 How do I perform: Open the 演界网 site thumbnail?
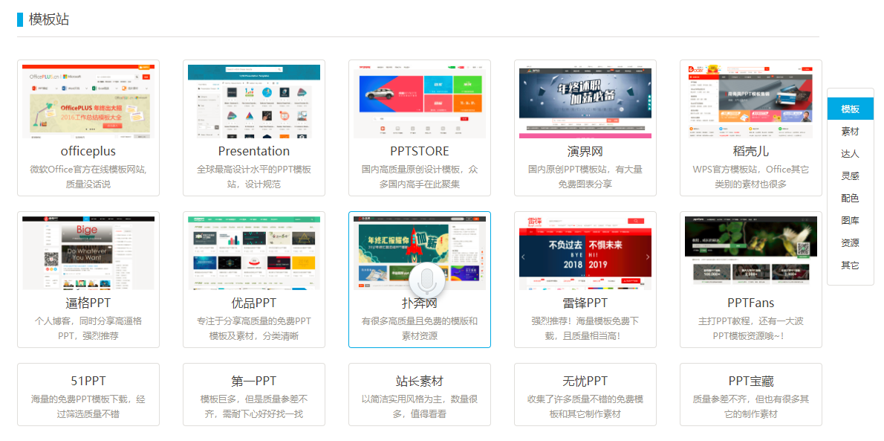[x=585, y=101]
